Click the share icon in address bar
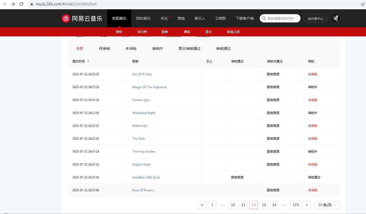This screenshot has width=366, height=214. pyautogui.click(x=363, y=4)
